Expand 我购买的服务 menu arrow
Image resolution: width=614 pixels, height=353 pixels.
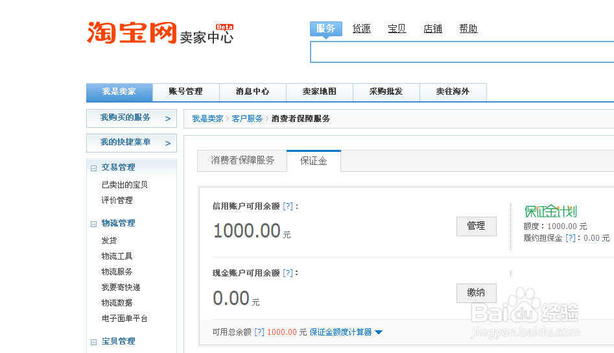tap(168, 119)
